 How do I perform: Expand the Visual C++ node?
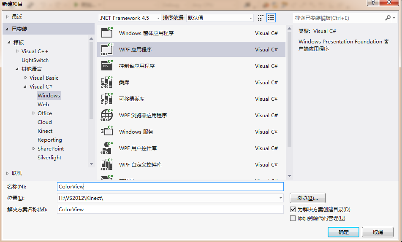point(17,51)
